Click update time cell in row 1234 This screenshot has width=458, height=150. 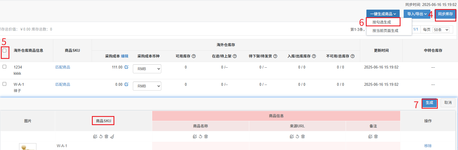(x=381, y=67)
